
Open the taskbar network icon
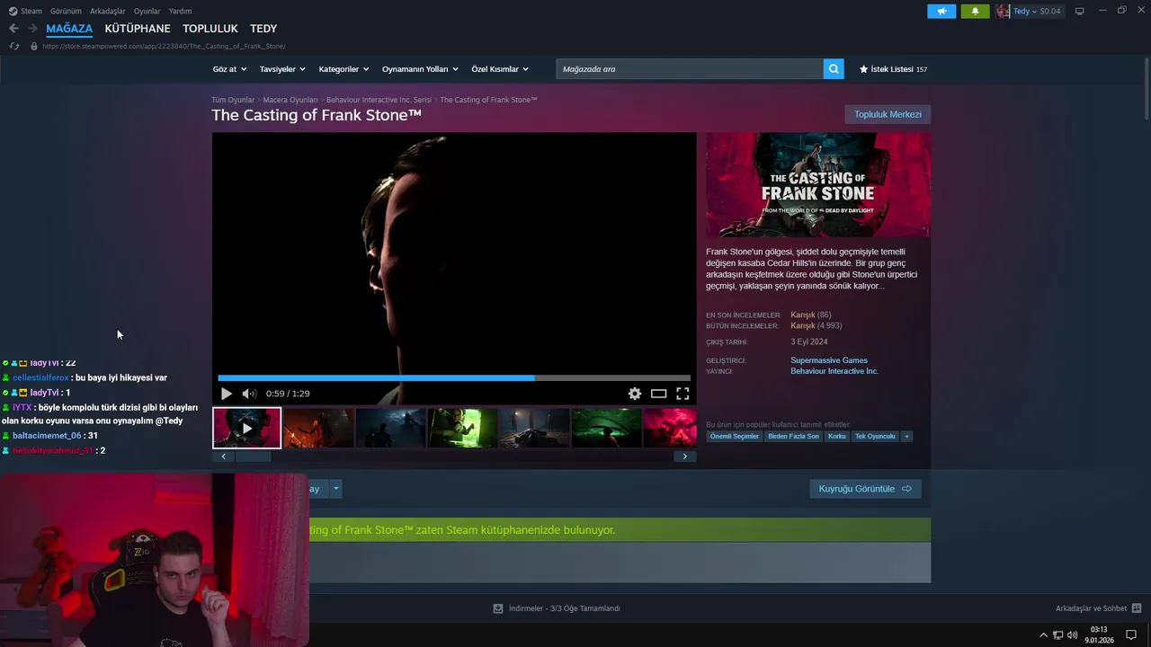(1058, 635)
